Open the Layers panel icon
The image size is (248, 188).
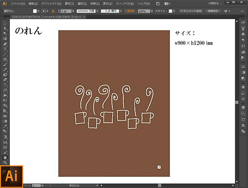click(x=243, y=108)
